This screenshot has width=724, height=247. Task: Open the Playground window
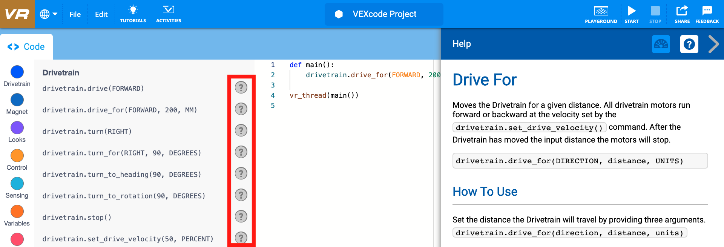pyautogui.click(x=601, y=14)
